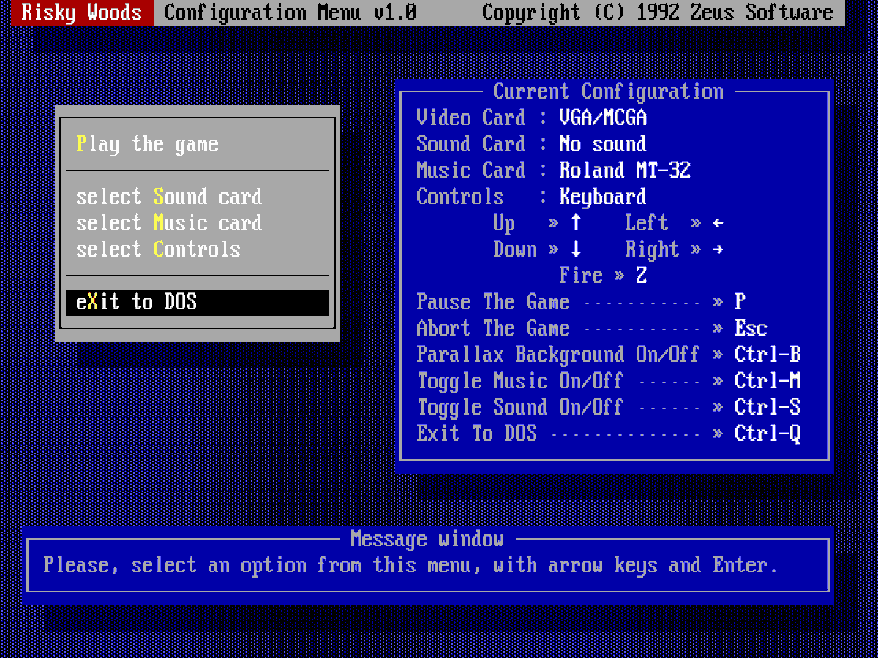Click the "No sound" value
The width and height of the screenshot is (878, 658).
click(603, 144)
